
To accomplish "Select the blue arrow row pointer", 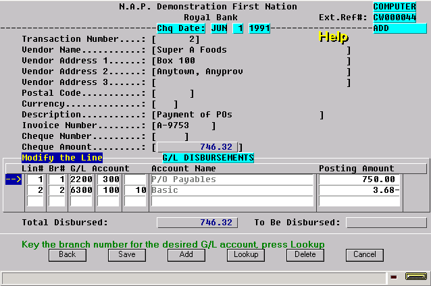I will [x=14, y=179].
